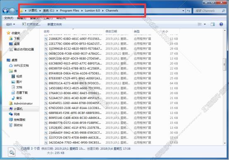The width and height of the screenshot is (229, 160).
Task: Open view options dropdown arrow
Action: (x=205, y=24)
